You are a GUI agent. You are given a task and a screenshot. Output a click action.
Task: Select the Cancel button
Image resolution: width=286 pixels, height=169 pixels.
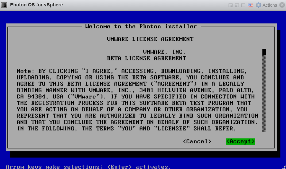point(197,141)
